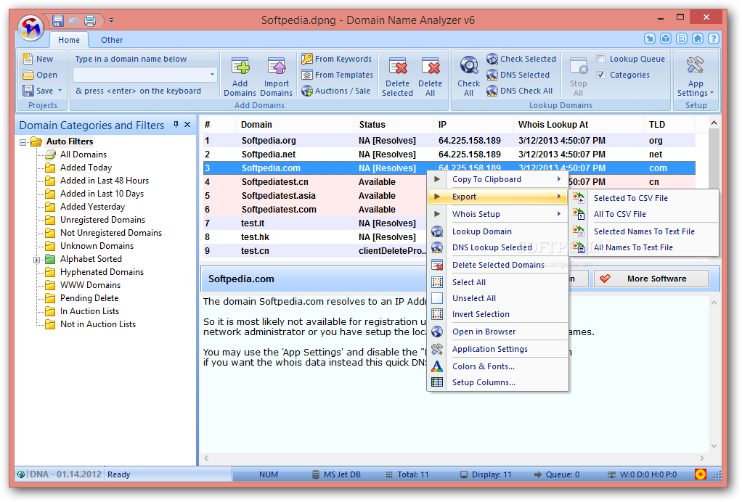Sort by the TLD column header

pos(669,125)
